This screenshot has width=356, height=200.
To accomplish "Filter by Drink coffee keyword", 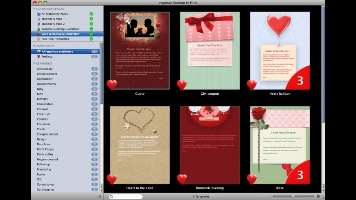I will point(65,154).
